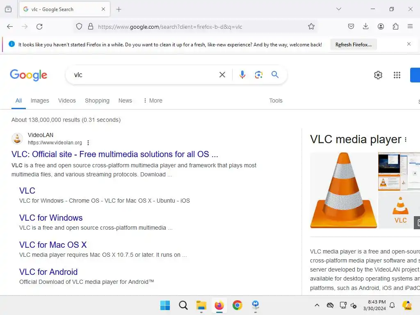Click the Refresh Firefox... button
420x315 pixels.
pos(353,44)
